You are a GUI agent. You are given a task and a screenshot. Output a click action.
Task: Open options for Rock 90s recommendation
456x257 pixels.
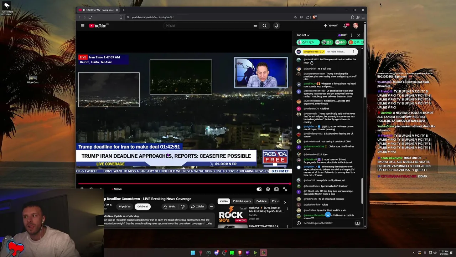pos(288,208)
